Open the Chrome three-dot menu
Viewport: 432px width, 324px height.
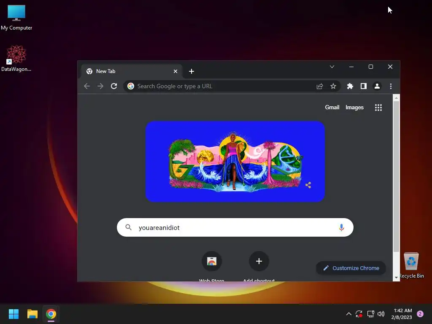[391, 86]
